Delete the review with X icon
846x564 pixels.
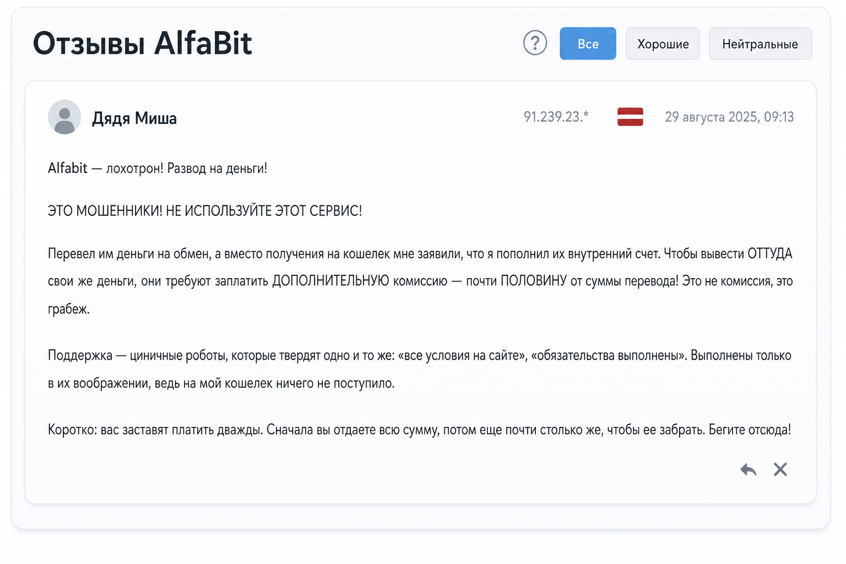coord(780,469)
